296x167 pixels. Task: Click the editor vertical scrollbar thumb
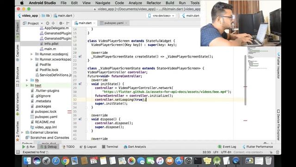click(246, 80)
